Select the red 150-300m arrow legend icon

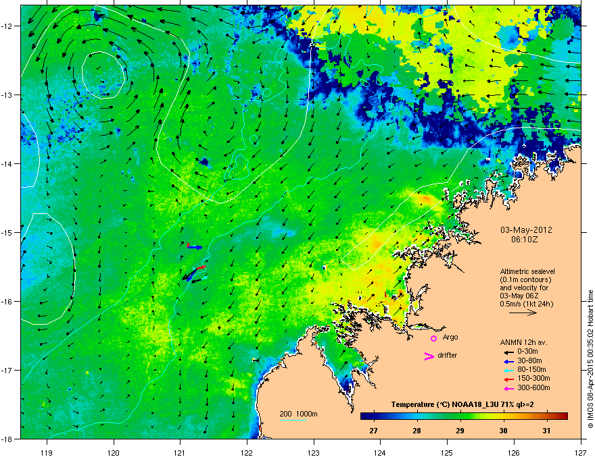point(508,379)
